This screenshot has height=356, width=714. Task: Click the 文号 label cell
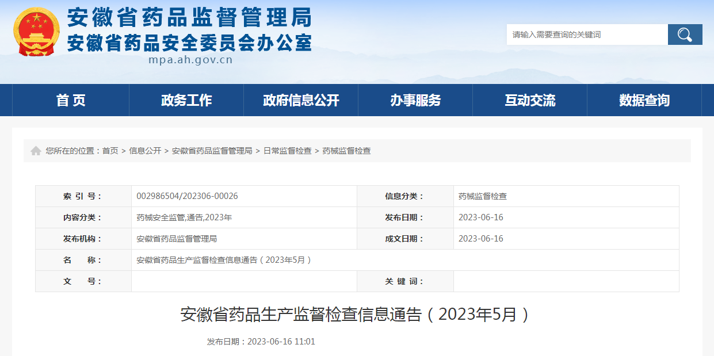pyautogui.click(x=83, y=281)
